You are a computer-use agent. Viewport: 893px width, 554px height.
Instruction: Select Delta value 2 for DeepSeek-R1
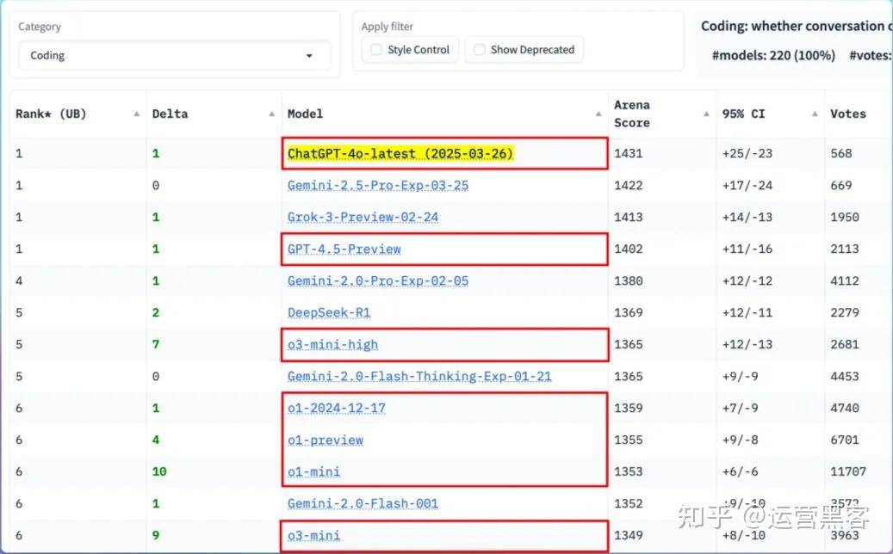[156, 313]
